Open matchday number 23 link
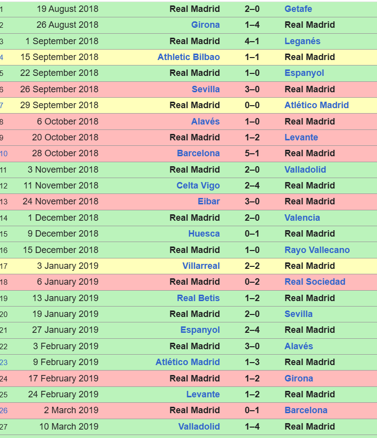Image resolution: width=377 pixels, height=438 pixels. 3,363
